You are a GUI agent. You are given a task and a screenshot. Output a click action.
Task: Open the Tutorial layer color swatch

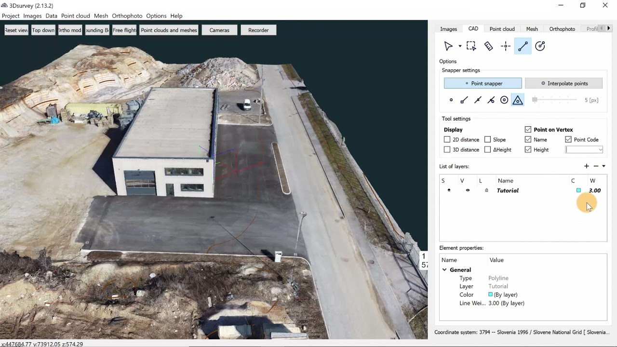[x=578, y=190]
